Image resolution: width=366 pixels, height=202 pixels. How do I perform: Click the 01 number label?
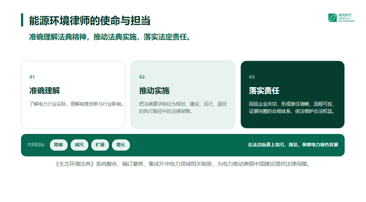pyautogui.click(x=32, y=77)
